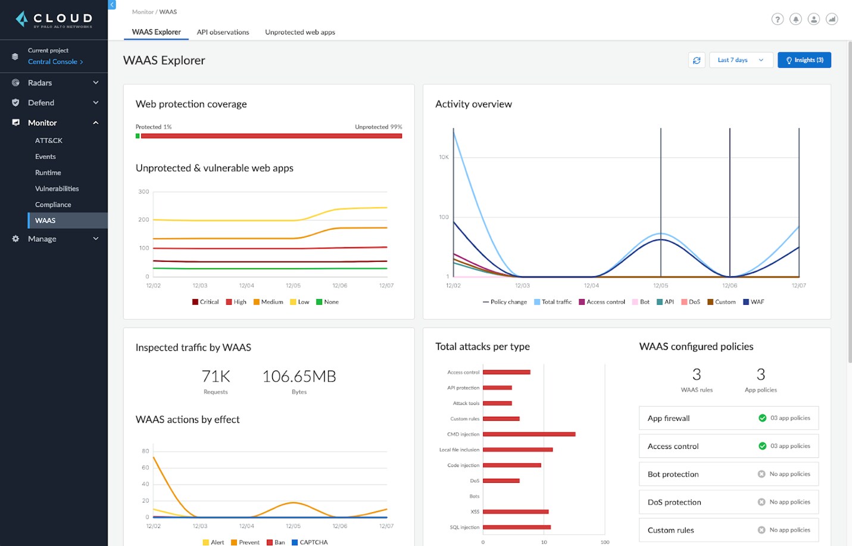Open the App firewall policy row

[729, 418]
